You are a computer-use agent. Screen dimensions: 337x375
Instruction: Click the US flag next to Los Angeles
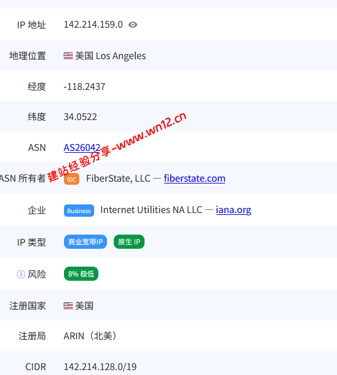point(68,56)
